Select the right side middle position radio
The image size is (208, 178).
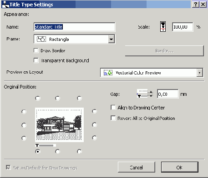[x=94, y=125]
